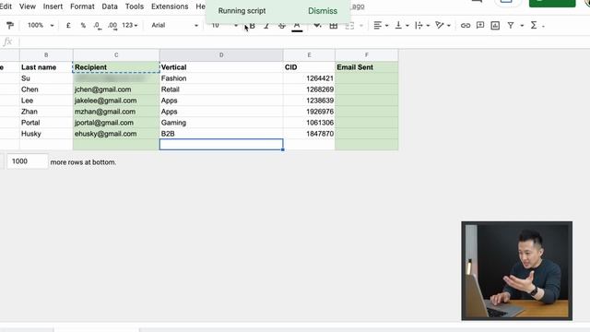Click the insert link icon

coord(466,25)
